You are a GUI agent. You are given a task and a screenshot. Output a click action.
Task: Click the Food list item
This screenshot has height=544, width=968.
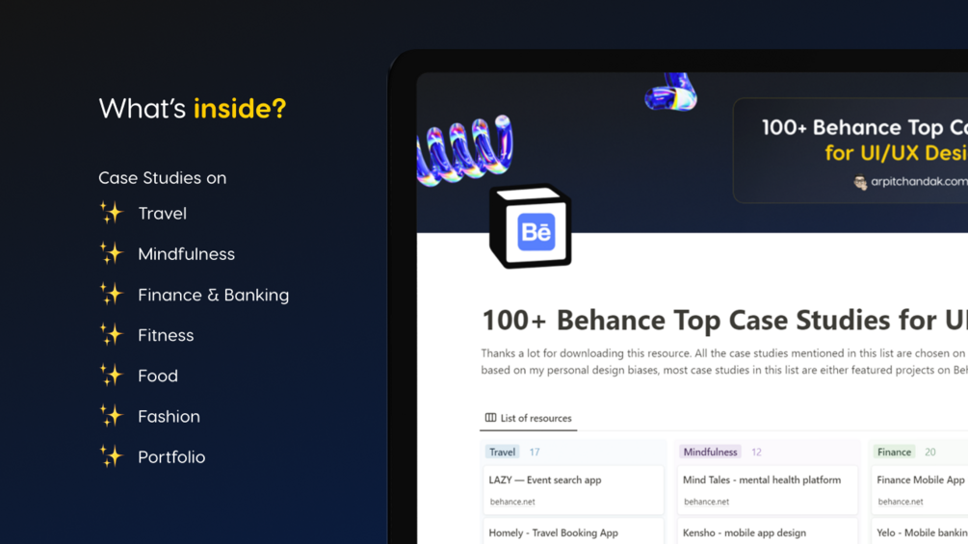158,376
